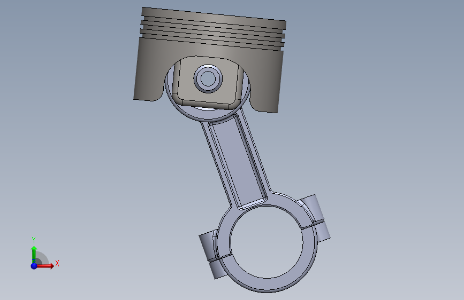The height and width of the screenshot is (300, 464).
Task: Click the green Y axis arrow of the triad
Action: coord(34,255)
